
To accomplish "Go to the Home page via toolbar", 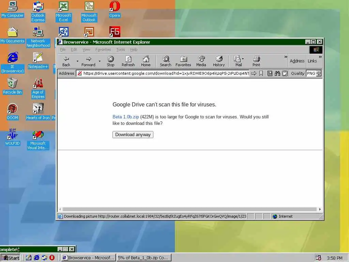I will click(146, 61).
